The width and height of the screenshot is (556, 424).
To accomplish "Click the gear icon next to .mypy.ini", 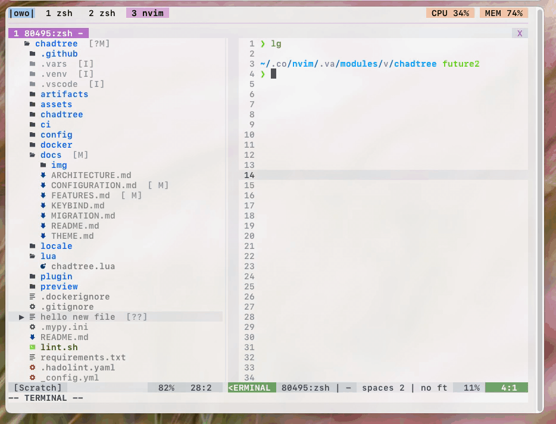I will tap(33, 327).
